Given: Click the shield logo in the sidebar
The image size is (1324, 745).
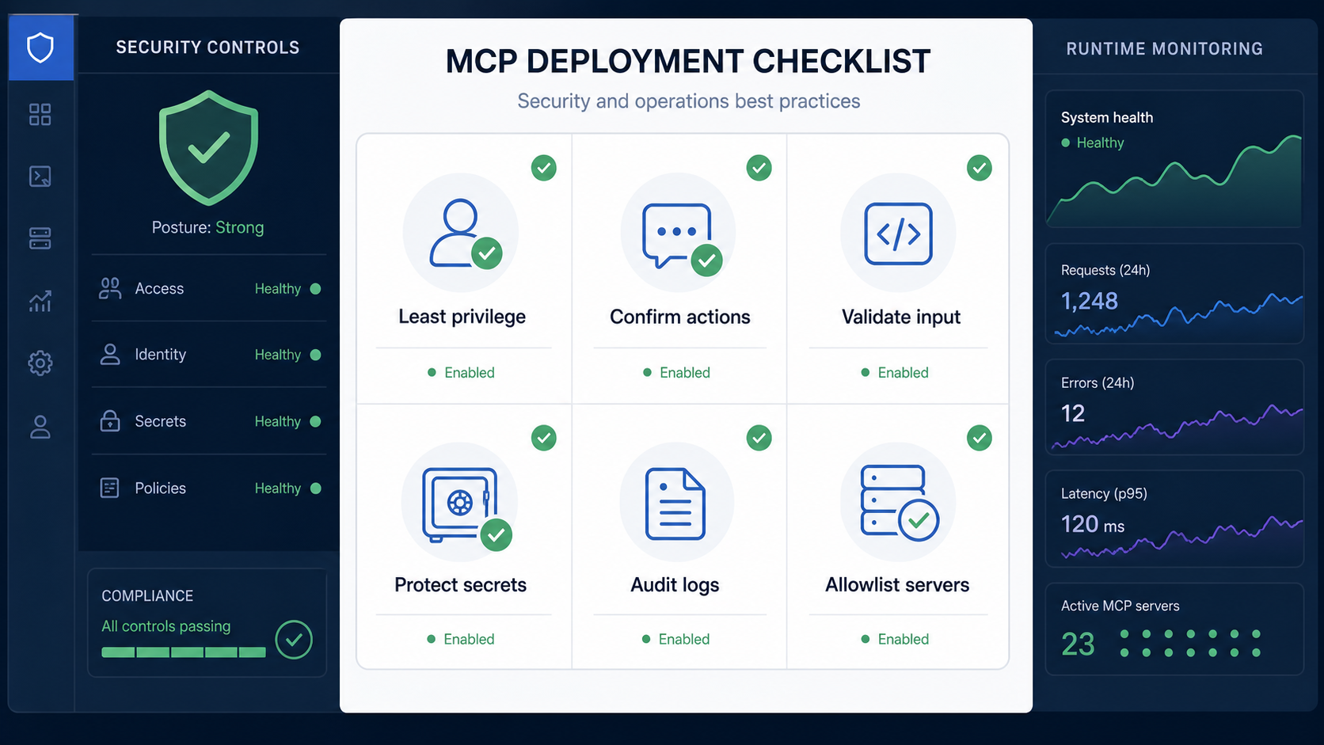Looking at the screenshot, I should click(x=40, y=48).
